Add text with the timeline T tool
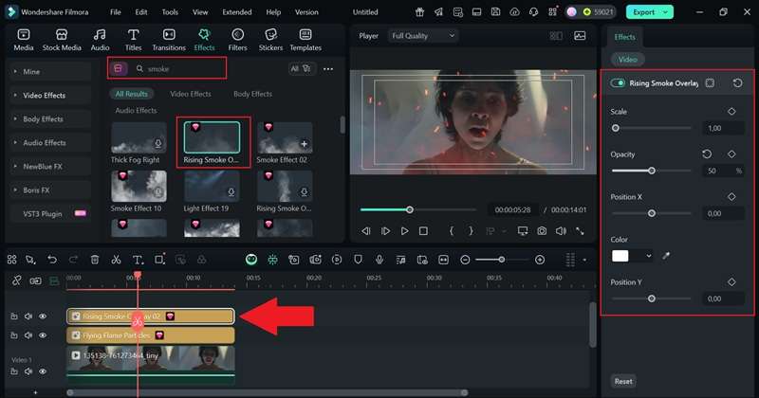Screen dimensions: 759x398 [138, 260]
